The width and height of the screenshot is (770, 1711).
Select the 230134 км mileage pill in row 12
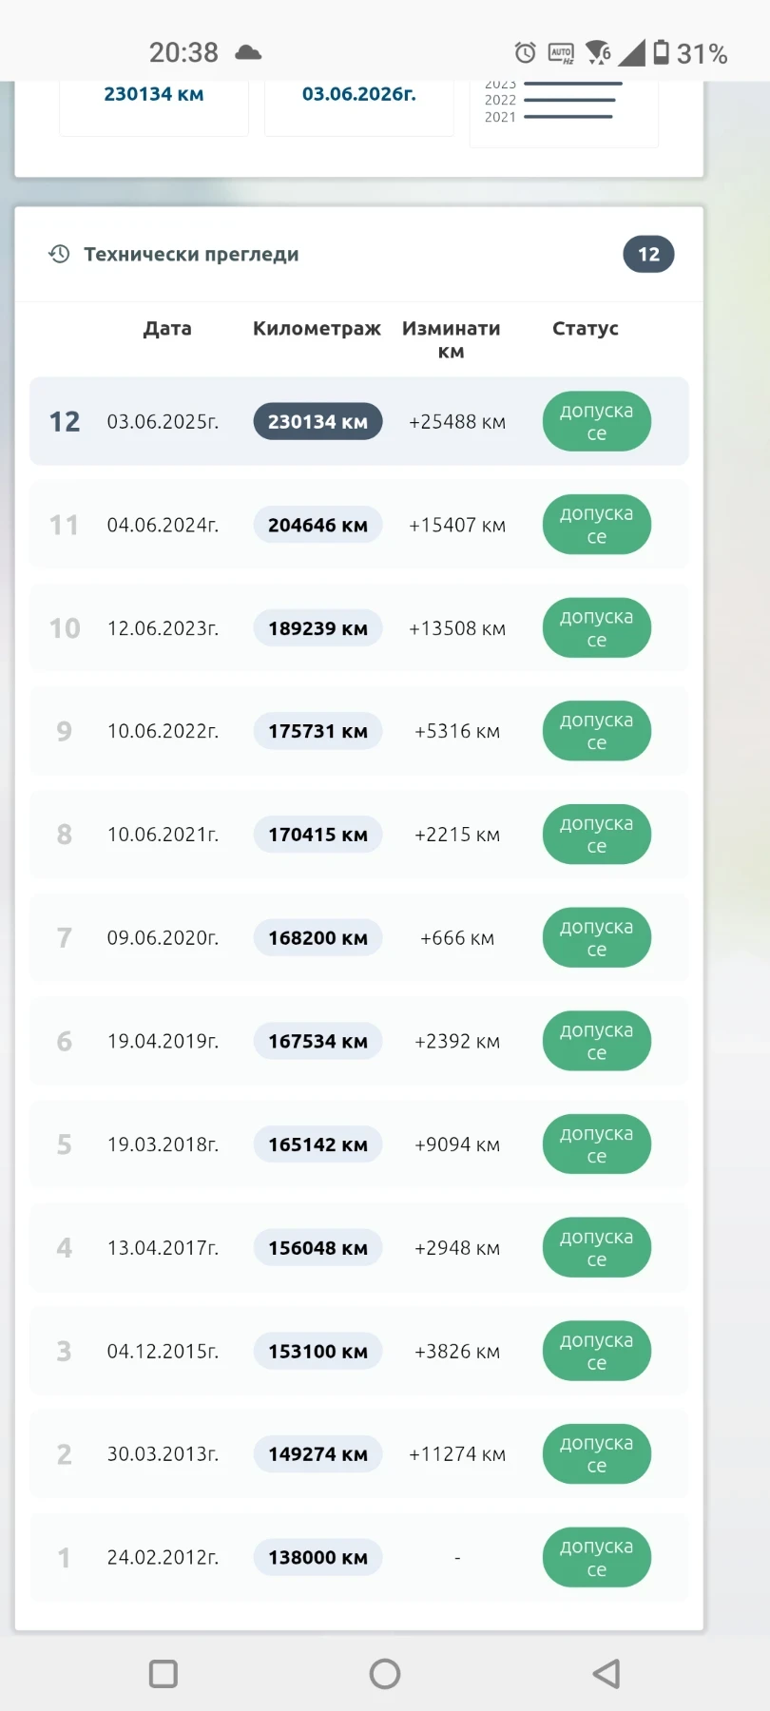318,422
